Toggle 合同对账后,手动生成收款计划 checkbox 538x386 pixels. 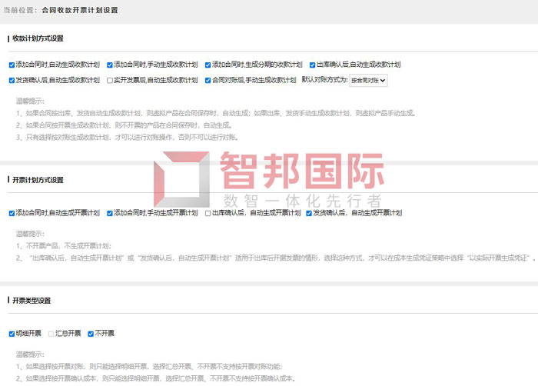coord(208,80)
